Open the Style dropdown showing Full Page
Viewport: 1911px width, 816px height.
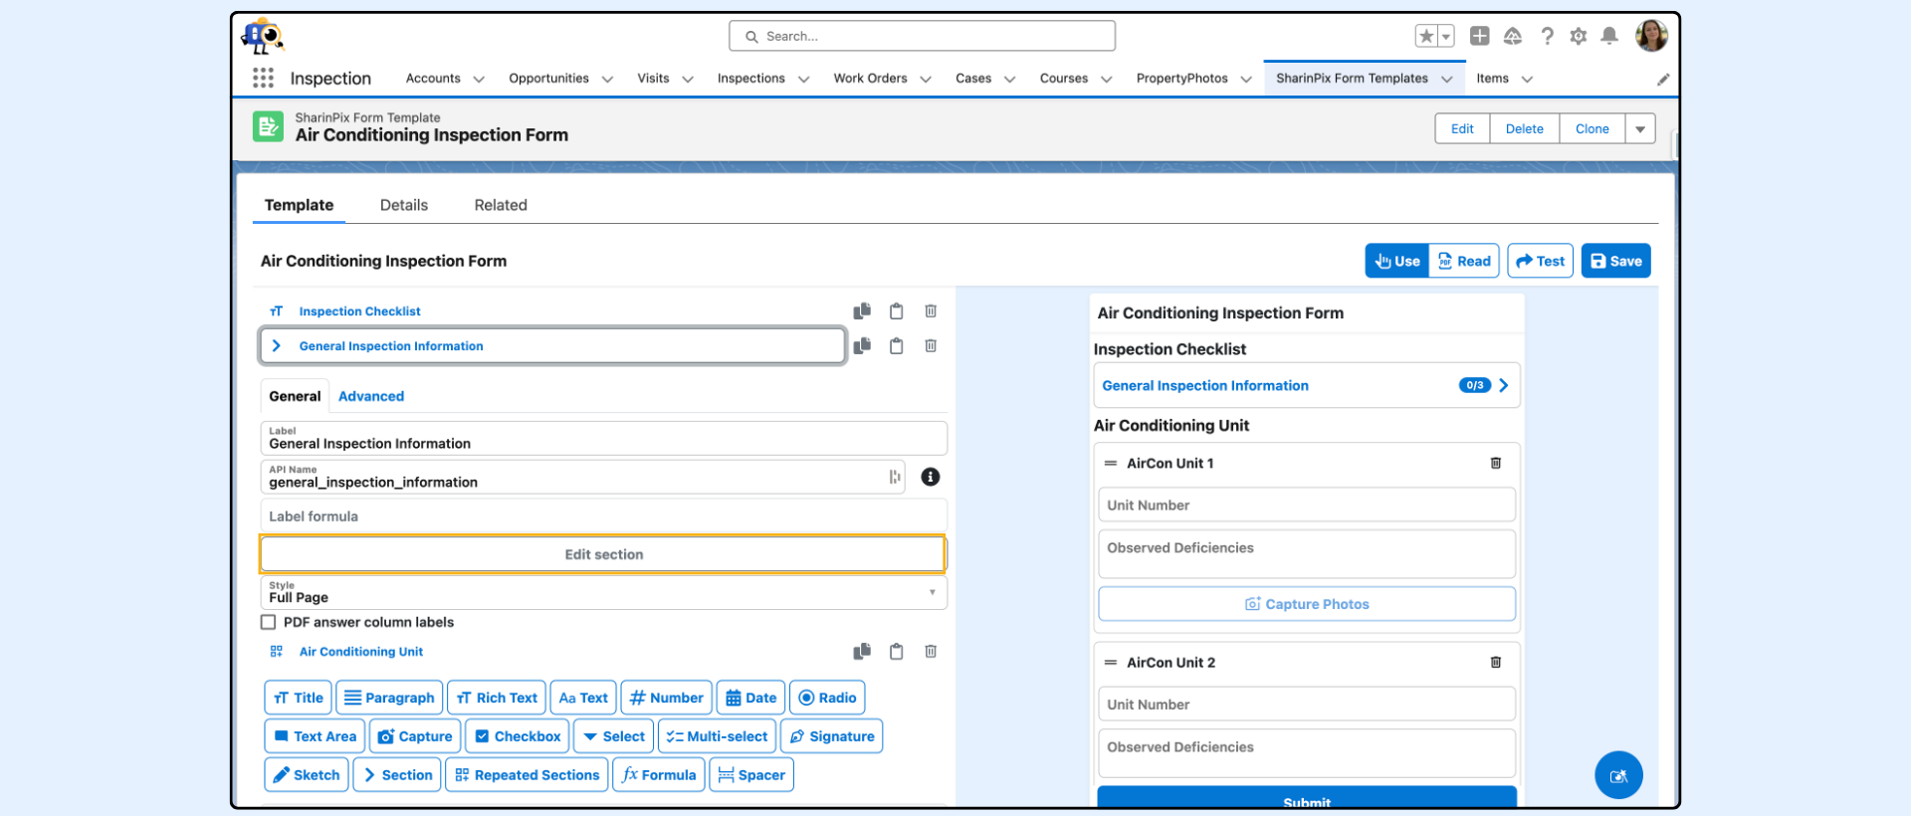coord(603,593)
